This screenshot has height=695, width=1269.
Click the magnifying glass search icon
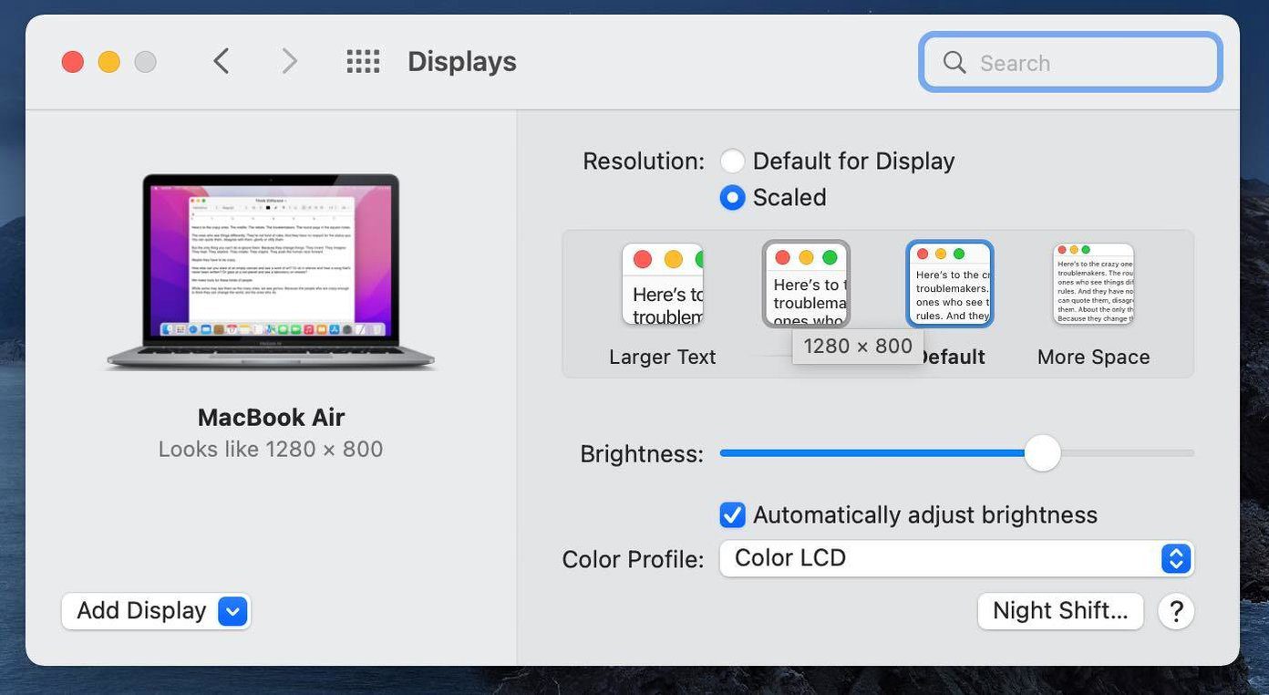954,62
